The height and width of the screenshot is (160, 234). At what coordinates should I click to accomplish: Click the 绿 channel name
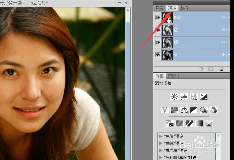click(176, 42)
